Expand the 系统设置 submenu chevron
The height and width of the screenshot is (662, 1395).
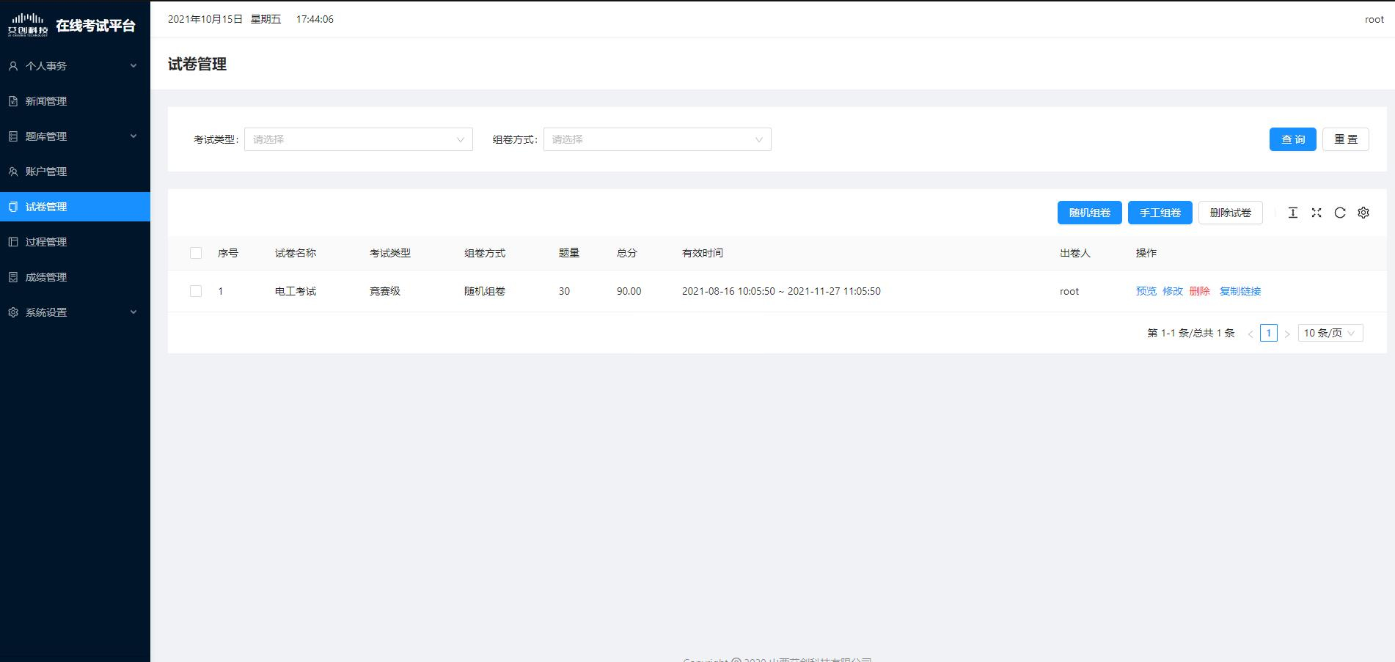click(133, 312)
